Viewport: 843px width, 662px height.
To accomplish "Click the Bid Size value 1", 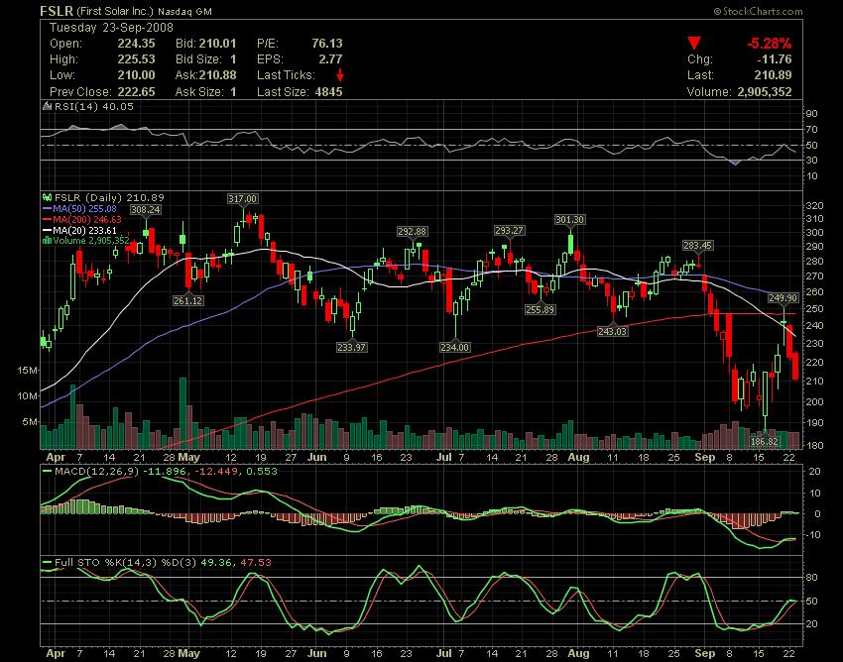I will 233,59.
